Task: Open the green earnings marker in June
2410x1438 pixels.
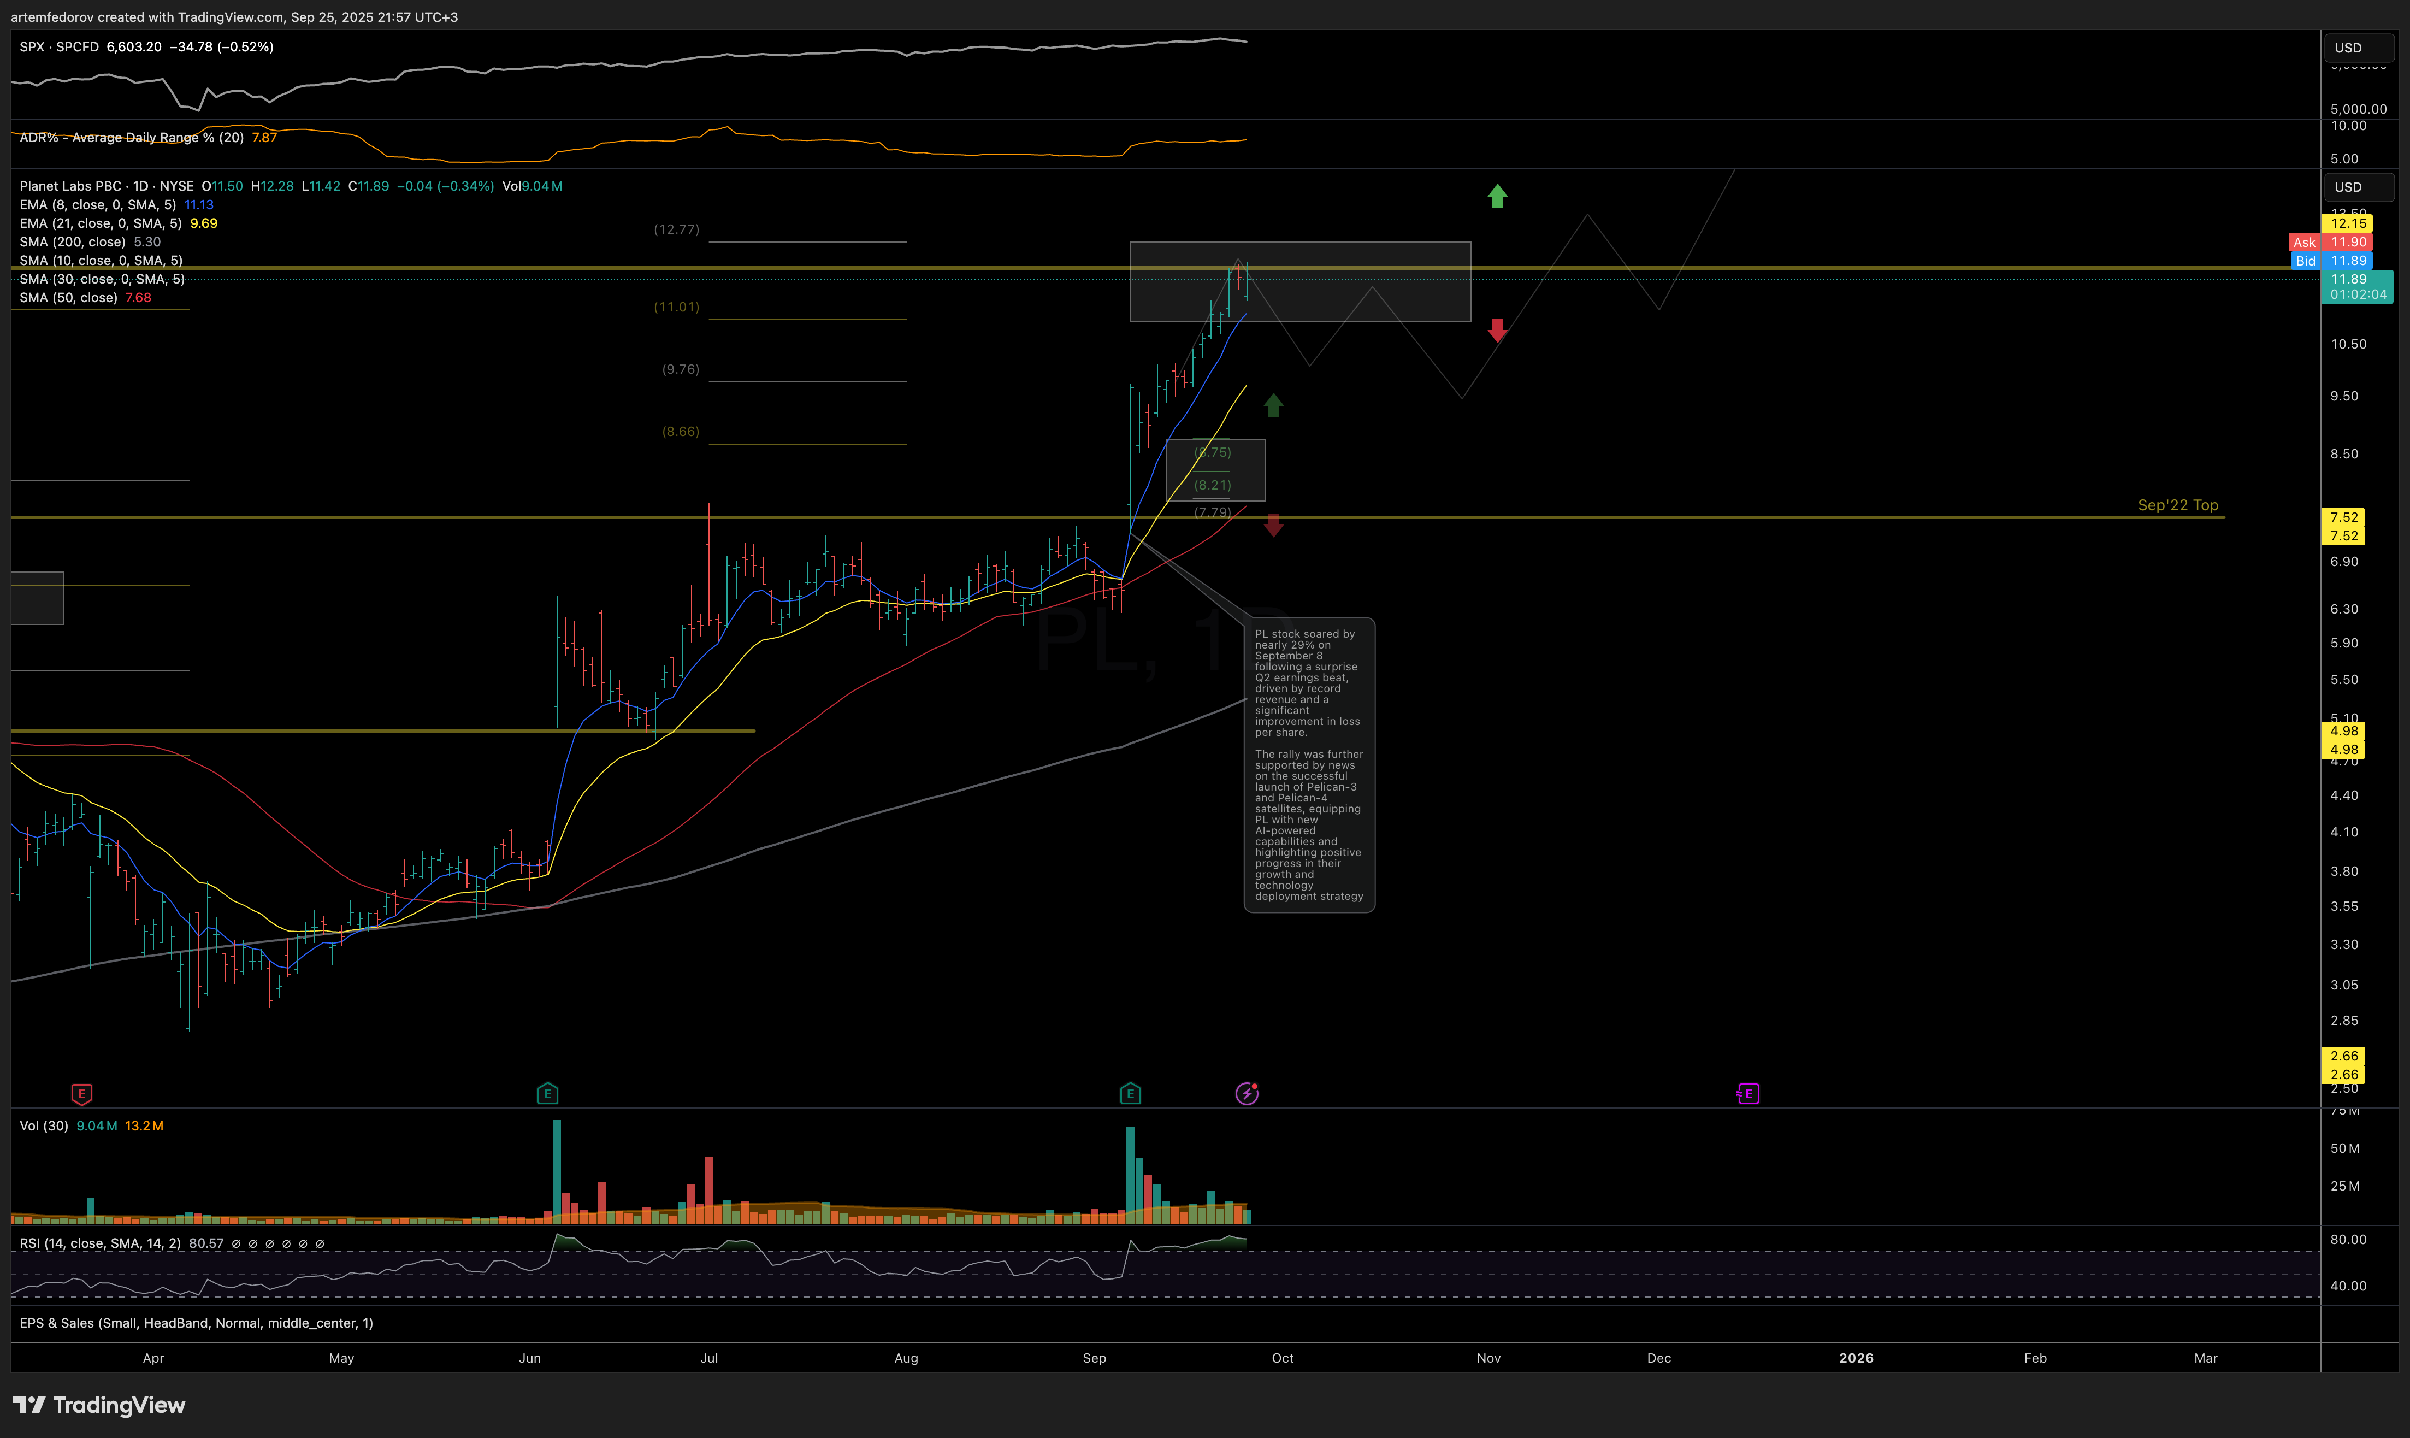Action: pos(547,1094)
